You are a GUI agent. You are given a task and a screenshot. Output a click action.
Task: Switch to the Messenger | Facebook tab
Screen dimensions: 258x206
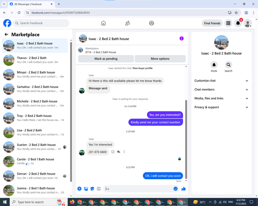[x=31, y=4]
